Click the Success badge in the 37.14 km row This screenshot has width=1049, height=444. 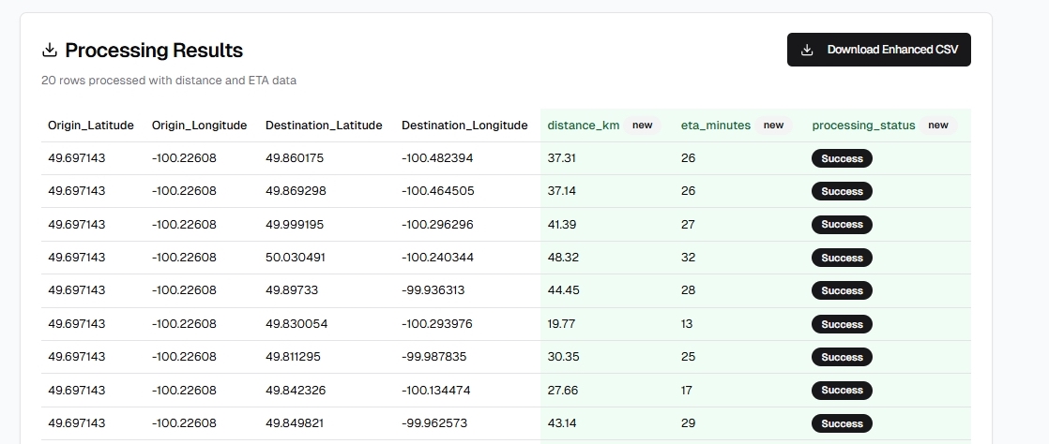(842, 191)
